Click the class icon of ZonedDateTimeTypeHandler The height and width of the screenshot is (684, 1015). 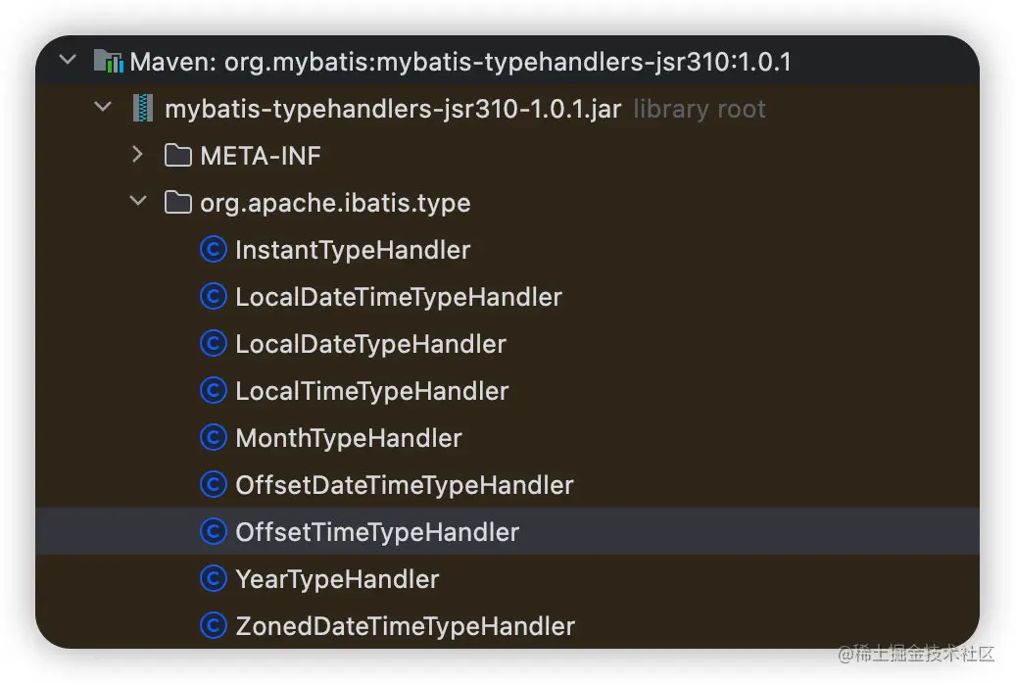(213, 626)
